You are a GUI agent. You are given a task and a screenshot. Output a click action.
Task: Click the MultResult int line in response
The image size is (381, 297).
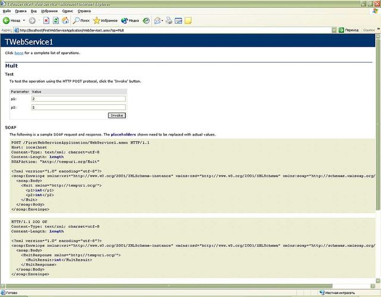(x=59, y=260)
